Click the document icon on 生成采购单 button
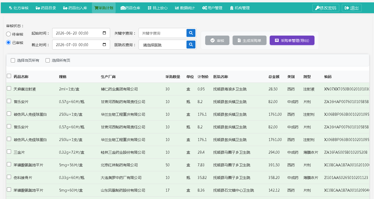This screenshot has width=374, height=199. pyautogui.click(x=239, y=40)
